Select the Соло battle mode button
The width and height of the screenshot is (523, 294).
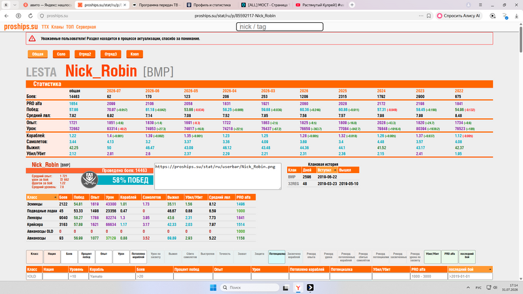pyautogui.click(x=61, y=54)
